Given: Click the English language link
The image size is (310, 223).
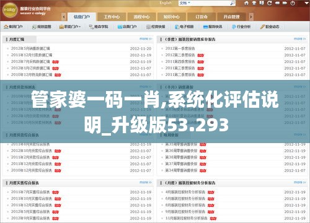Looking at the screenshot, I should (x=166, y=3).
